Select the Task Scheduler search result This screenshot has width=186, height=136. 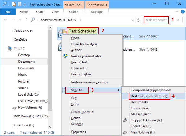[x=82, y=31]
